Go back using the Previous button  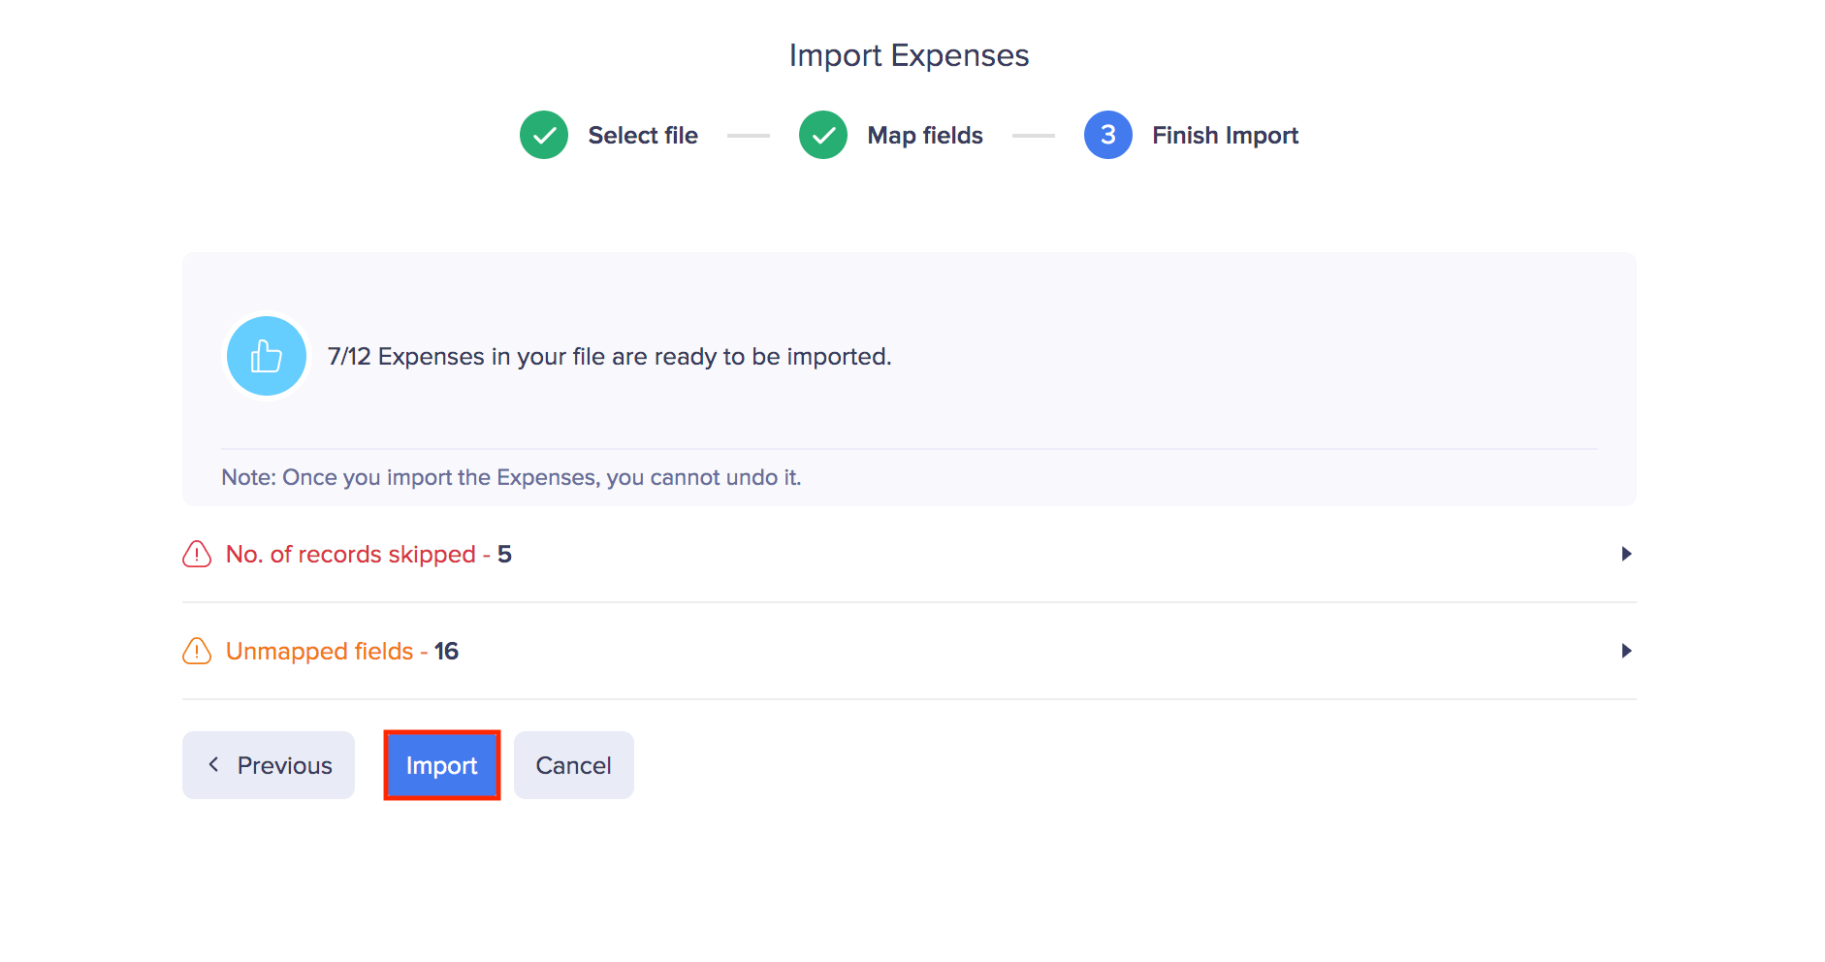[x=269, y=765]
